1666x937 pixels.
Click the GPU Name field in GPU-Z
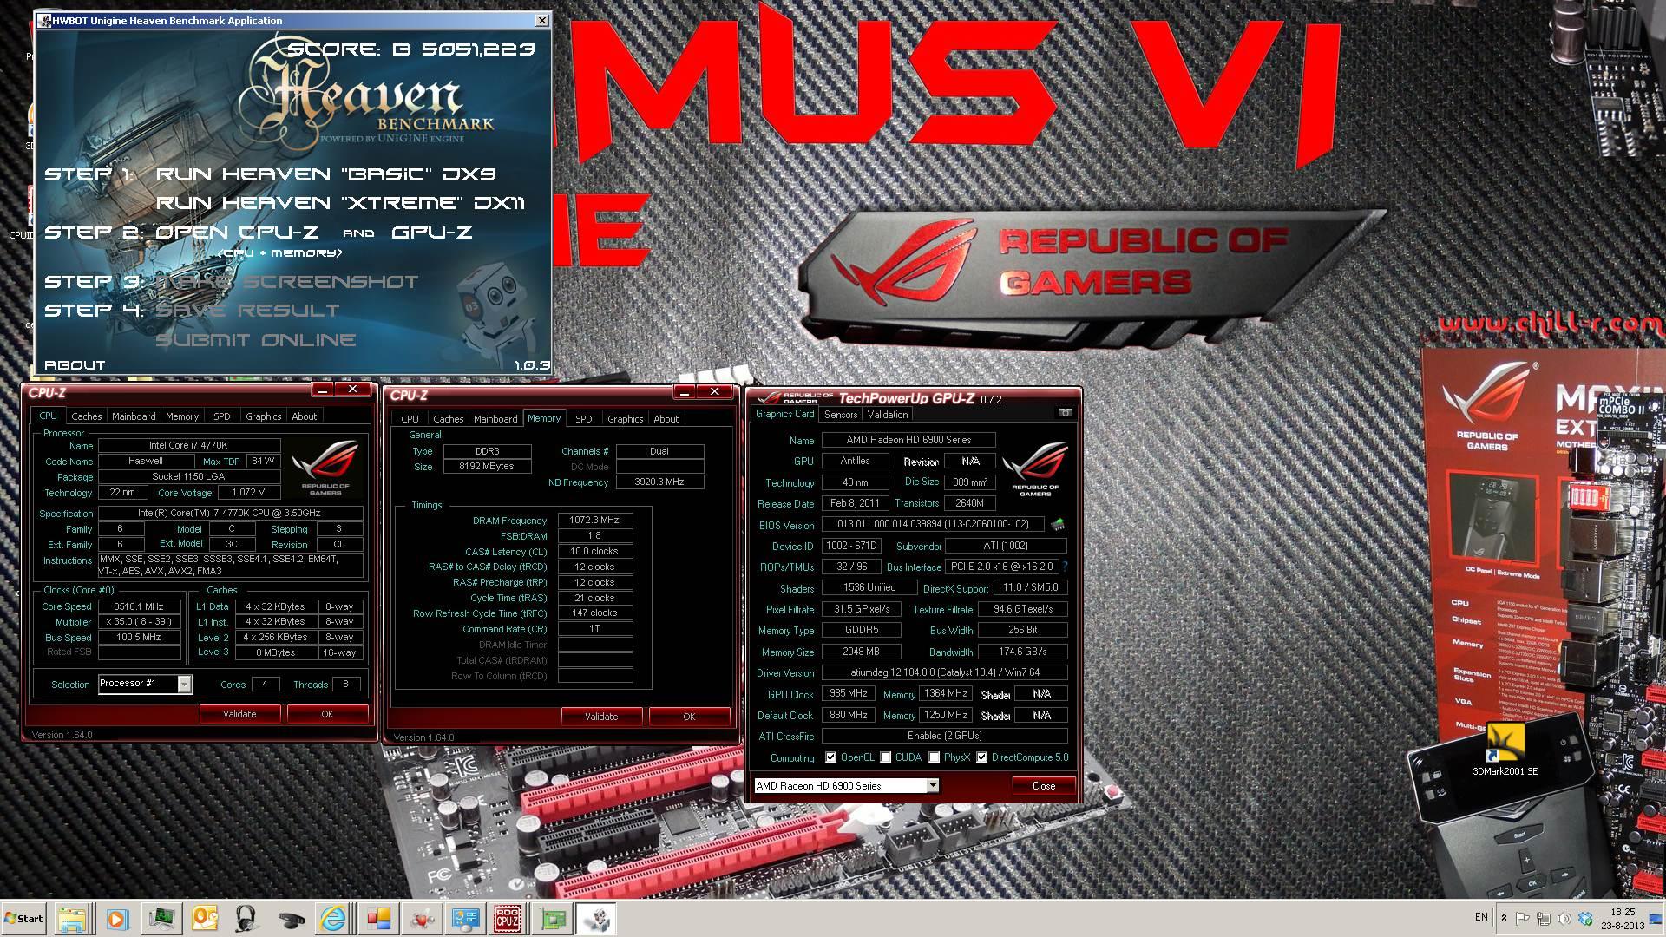click(908, 440)
